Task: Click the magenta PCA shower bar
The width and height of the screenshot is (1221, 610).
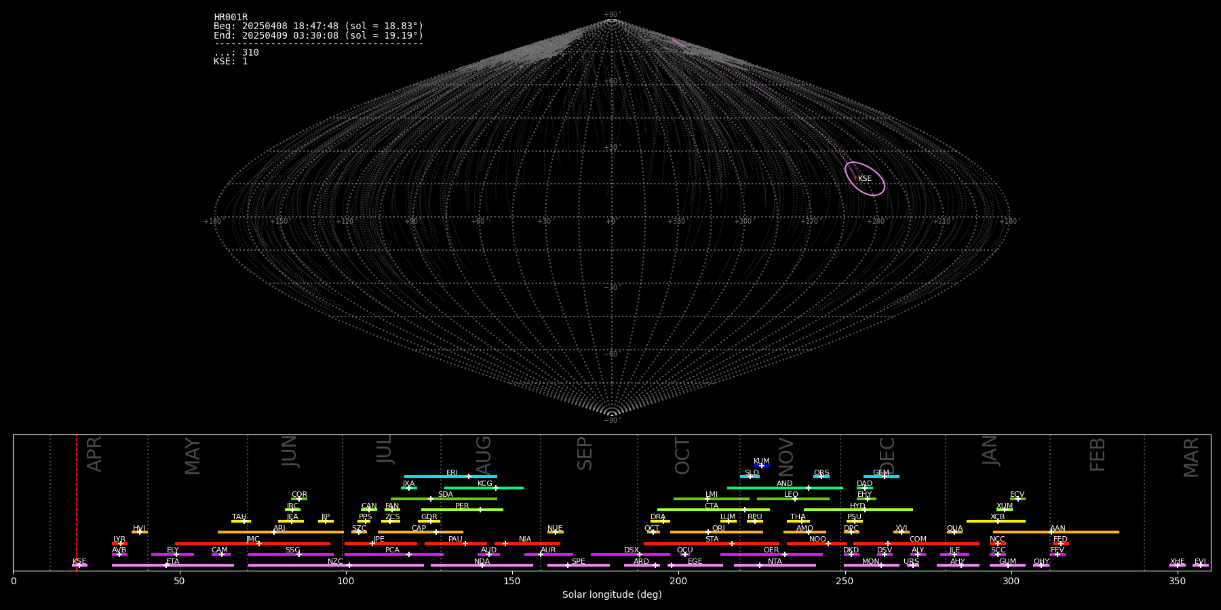Action: click(x=393, y=554)
